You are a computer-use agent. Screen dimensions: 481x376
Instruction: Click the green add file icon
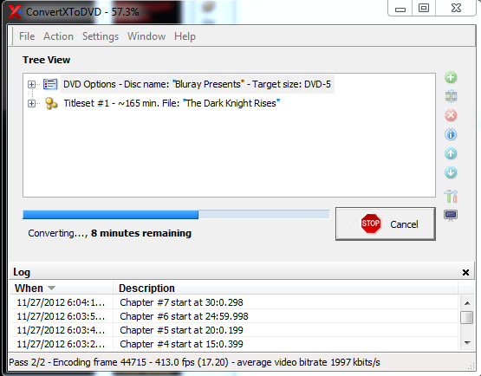click(451, 77)
